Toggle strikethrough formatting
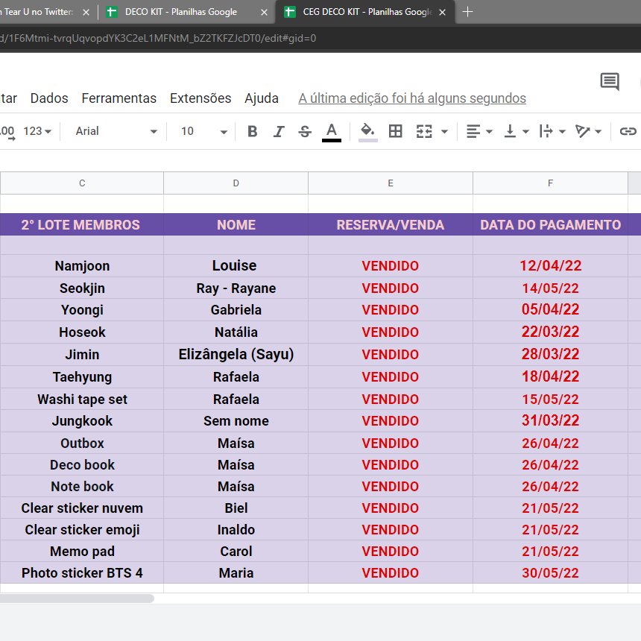 305,131
